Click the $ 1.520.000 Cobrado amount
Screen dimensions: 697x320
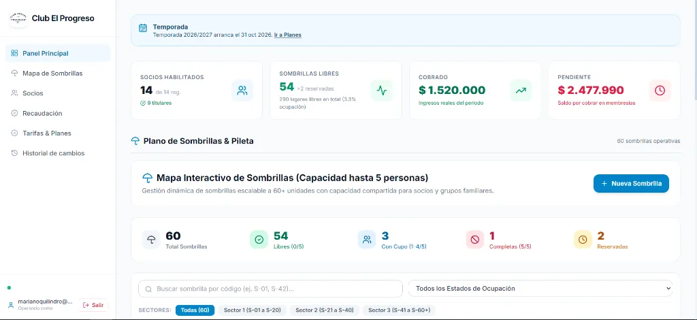coord(452,91)
